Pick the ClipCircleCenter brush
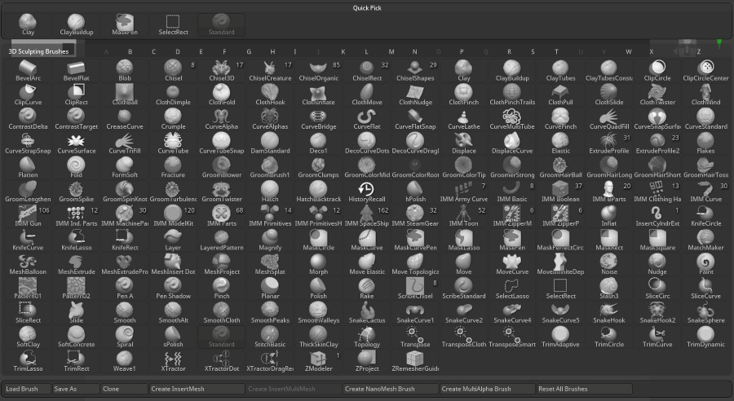Viewport: 734px width, 401px height. [x=705, y=71]
